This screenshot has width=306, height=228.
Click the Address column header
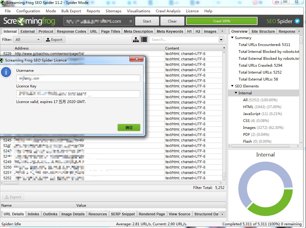coord(89,48)
